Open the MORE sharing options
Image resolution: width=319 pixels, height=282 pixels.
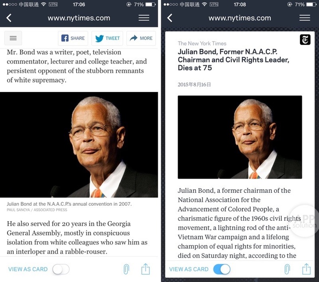[x=141, y=38]
